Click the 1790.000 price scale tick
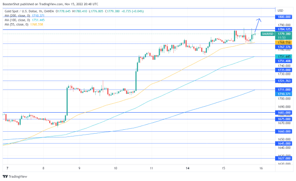This screenshot has height=181, width=296. click(284, 25)
